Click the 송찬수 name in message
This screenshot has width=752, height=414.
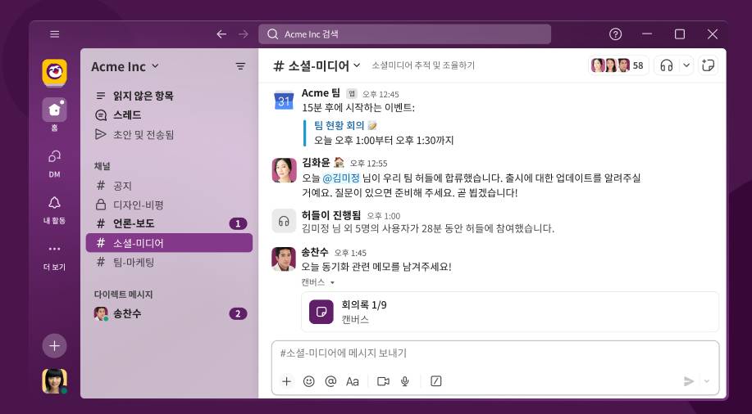tap(315, 252)
